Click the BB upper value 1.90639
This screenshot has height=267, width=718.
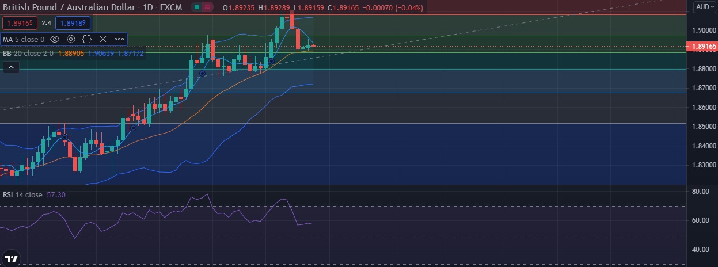coord(101,53)
